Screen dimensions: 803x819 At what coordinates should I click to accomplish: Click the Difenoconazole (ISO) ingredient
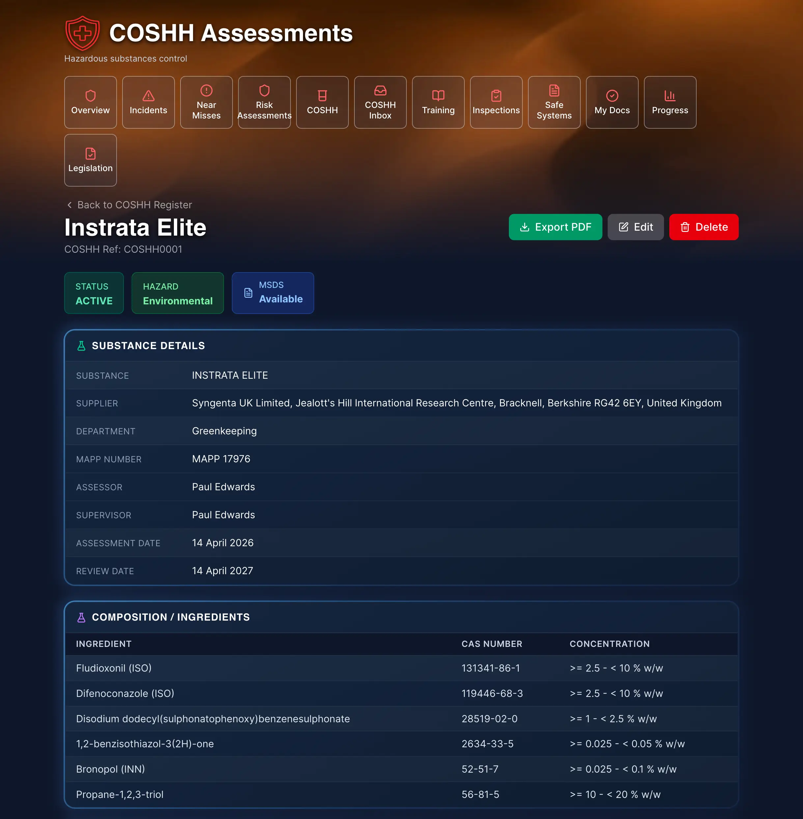tap(125, 693)
